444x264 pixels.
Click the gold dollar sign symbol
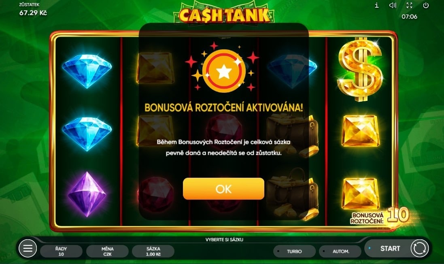tap(360, 70)
